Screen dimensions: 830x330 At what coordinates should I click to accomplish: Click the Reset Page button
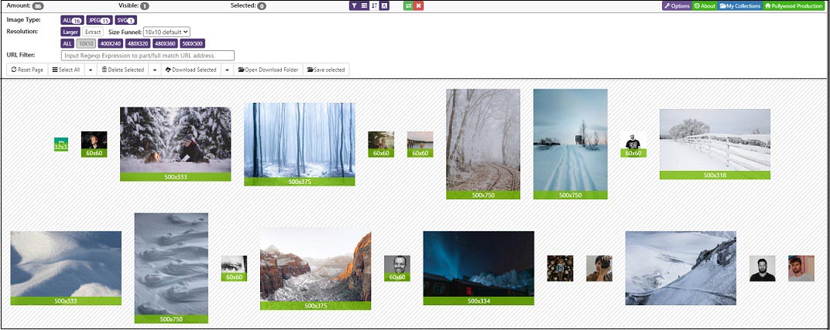[27, 70]
